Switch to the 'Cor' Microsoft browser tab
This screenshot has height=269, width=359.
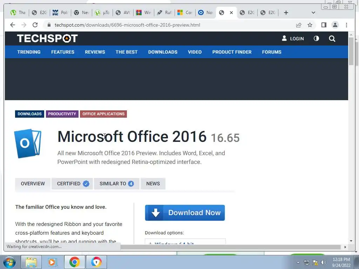(185, 13)
